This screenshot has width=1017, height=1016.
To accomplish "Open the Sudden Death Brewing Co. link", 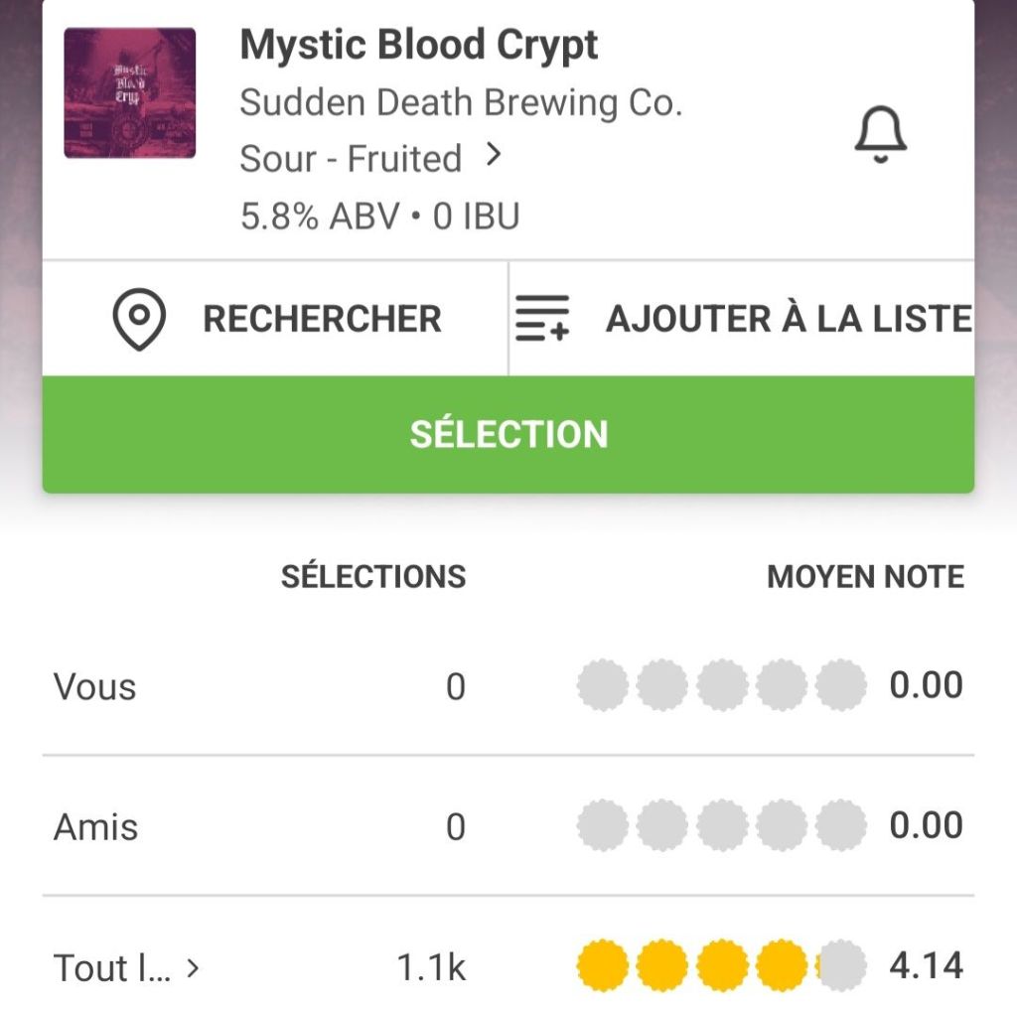I will coord(461,102).
